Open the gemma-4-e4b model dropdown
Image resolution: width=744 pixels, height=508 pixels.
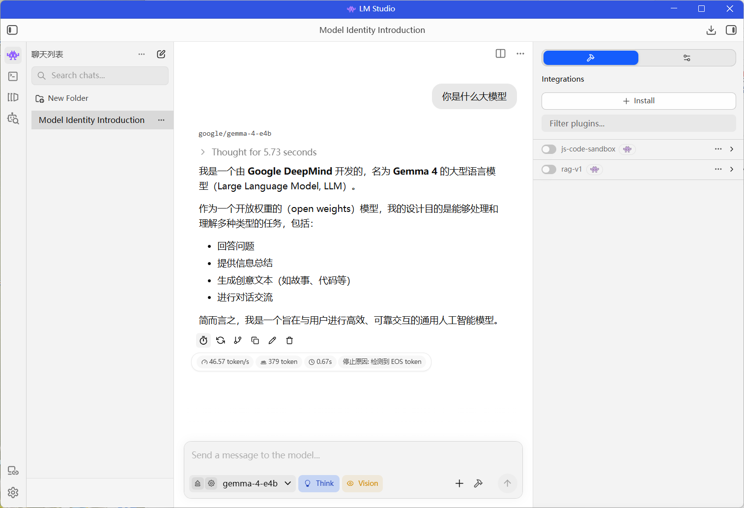click(257, 483)
